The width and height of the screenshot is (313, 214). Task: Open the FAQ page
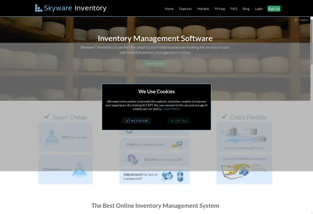click(234, 9)
